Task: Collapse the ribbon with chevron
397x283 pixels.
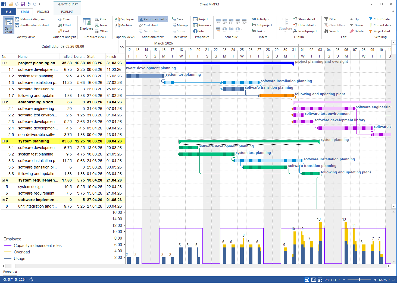Action: click(393, 11)
